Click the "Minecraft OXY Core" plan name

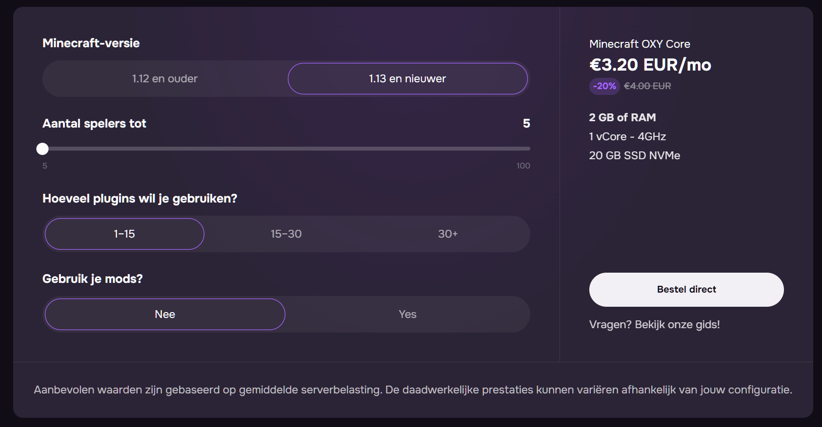click(640, 44)
